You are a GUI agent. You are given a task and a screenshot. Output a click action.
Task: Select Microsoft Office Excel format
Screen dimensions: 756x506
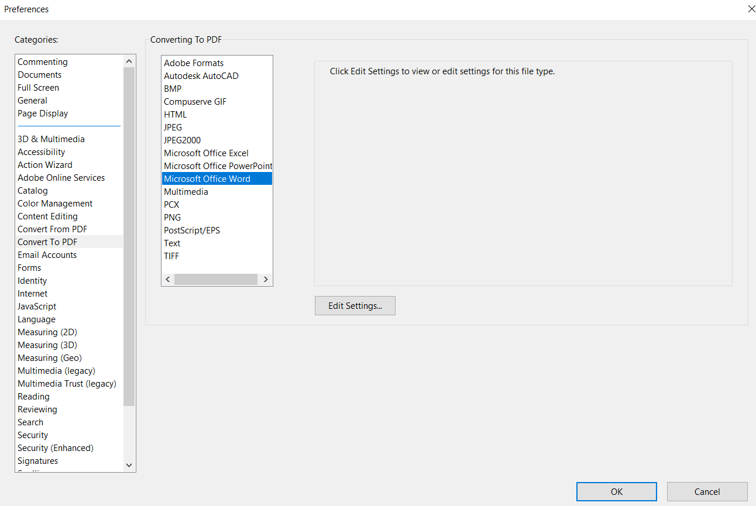click(x=206, y=153)
